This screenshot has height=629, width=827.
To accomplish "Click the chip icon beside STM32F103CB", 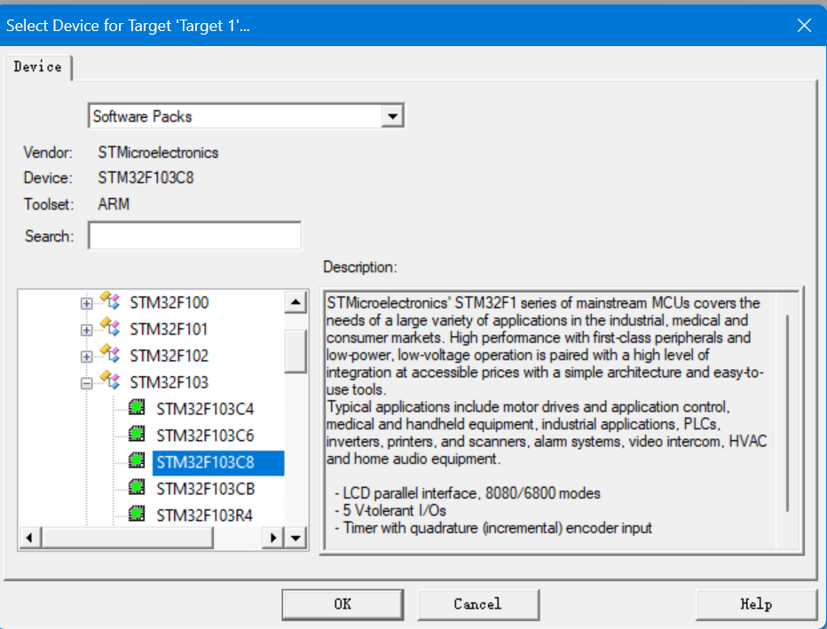I will click(137, 487).
